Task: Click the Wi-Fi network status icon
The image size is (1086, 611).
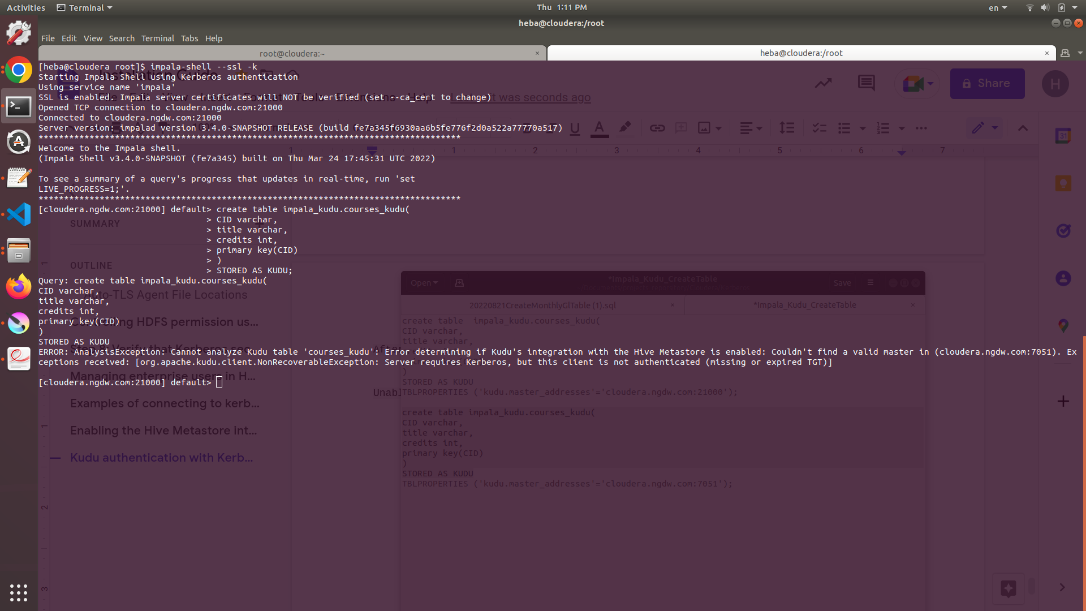Action: pyautogui.click(x=1029, y=8)
